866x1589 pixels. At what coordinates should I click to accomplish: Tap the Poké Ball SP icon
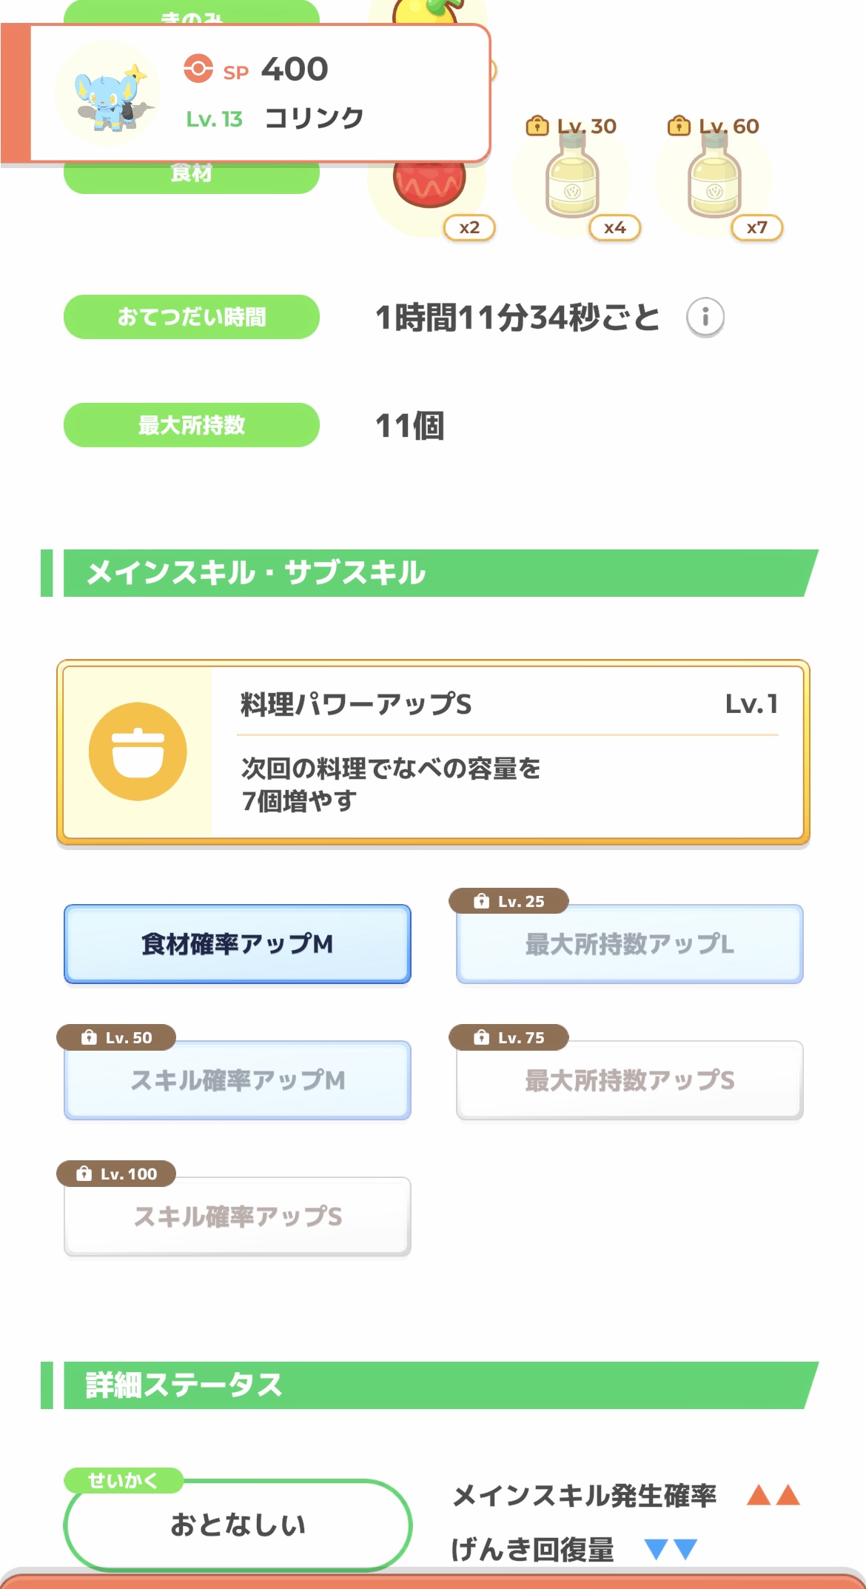198,69
